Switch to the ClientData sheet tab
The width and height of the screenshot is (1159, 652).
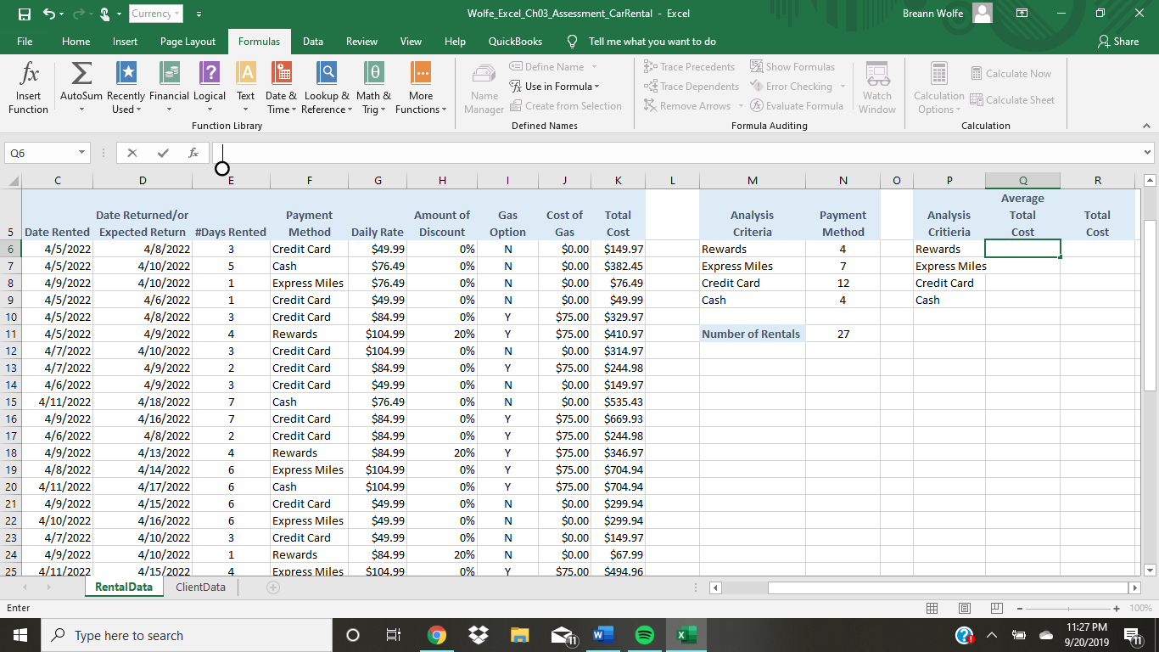pos(200,587)
